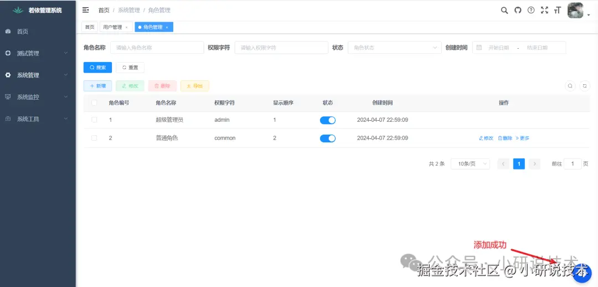Click the 角色编号 column header
Viewport: 598px width, 287px height.
click(x=119, y=102)
